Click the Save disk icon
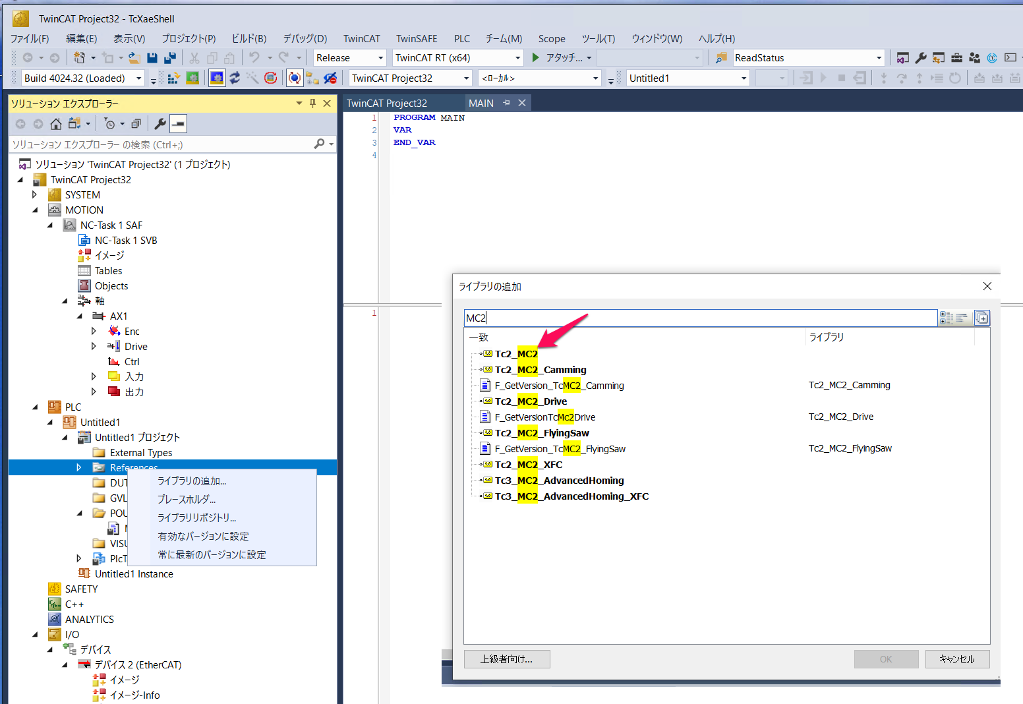 click(152, 58)
